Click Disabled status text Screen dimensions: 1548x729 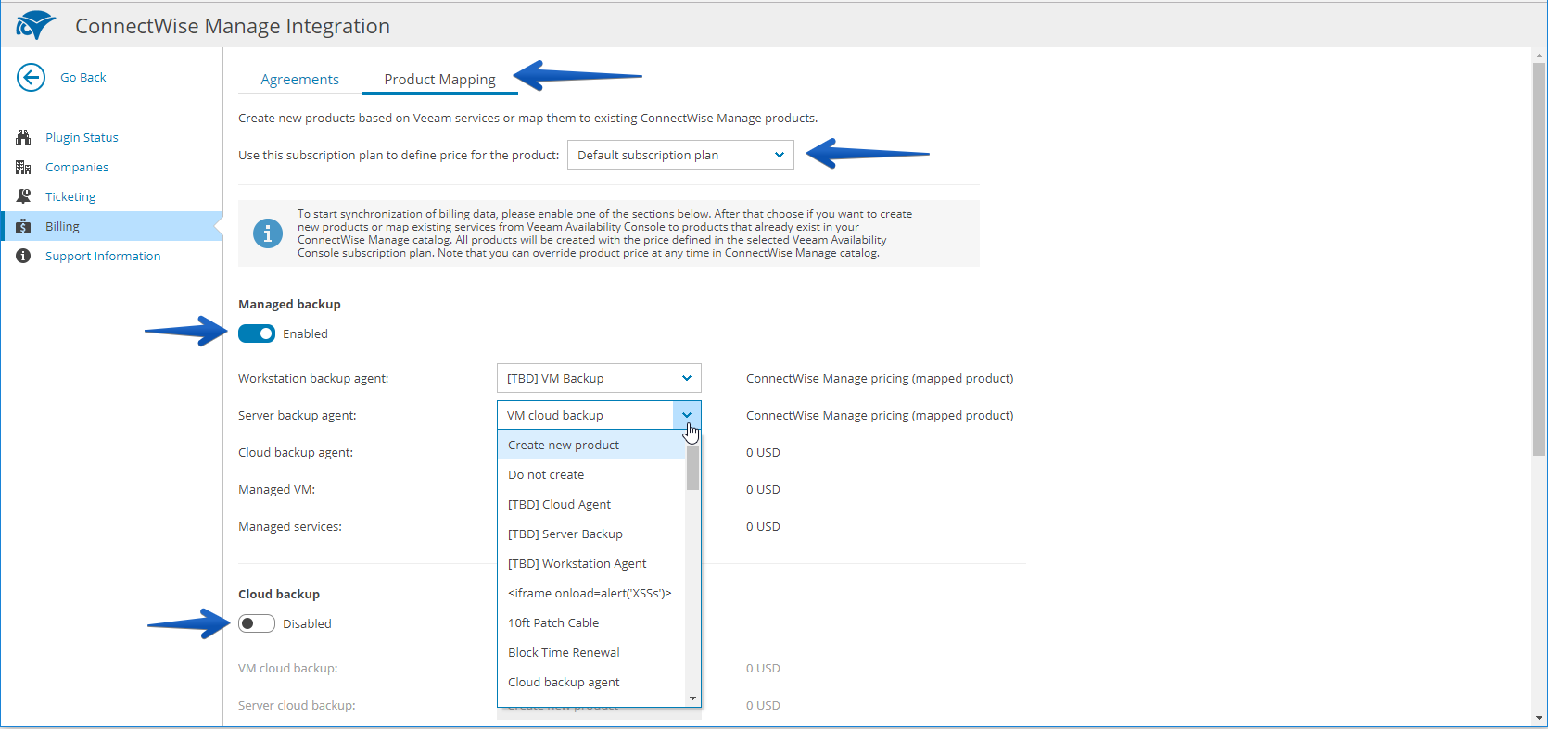tap(307, 623)
